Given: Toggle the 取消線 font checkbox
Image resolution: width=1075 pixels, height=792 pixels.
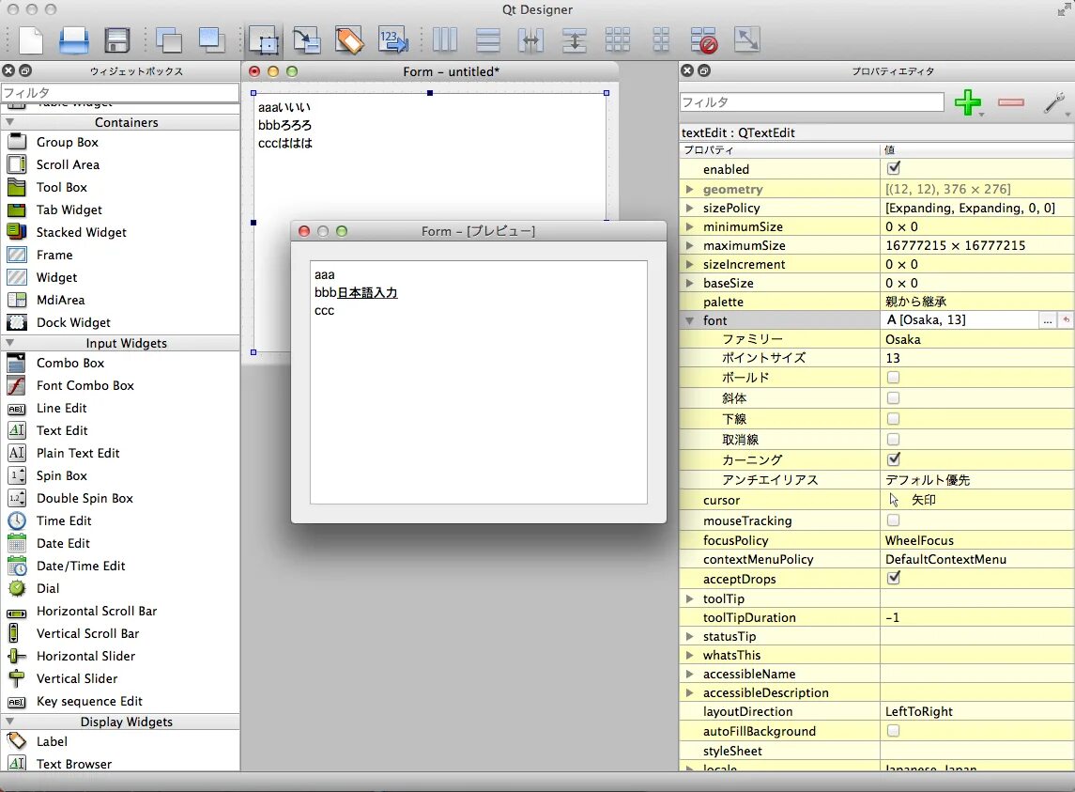Looking at the screenshot, I should click(893, 440).
